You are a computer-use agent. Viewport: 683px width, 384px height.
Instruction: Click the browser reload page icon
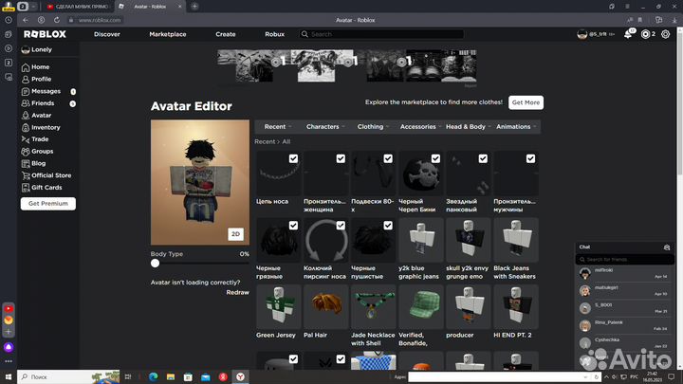pos(55,19)
